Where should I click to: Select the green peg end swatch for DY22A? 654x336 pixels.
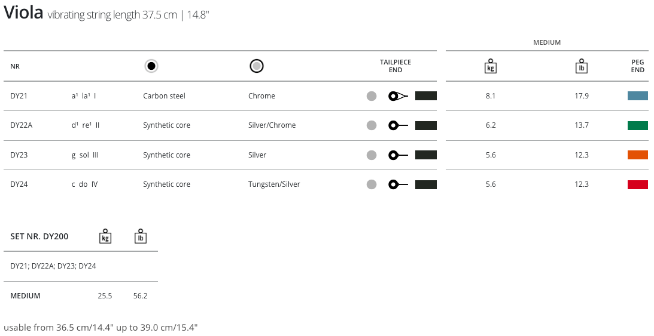click(638, 125)
